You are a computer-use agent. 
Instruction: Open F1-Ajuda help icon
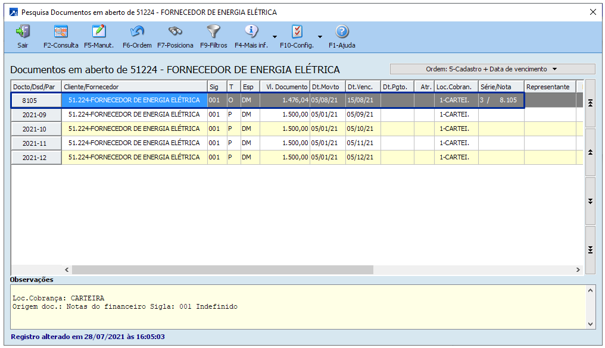342,32
